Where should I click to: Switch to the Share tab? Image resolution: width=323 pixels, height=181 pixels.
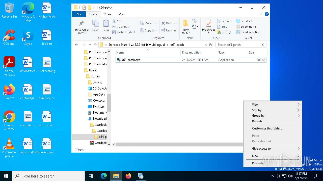(x=108, y=14)
